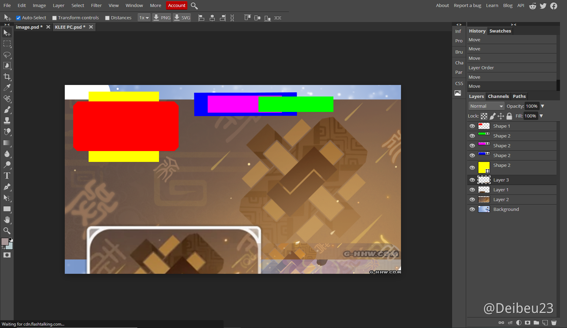Disable the Auto-Select checkbox
Image resolution: width=567 pixels, height=328 pixels.
[19, 18]
